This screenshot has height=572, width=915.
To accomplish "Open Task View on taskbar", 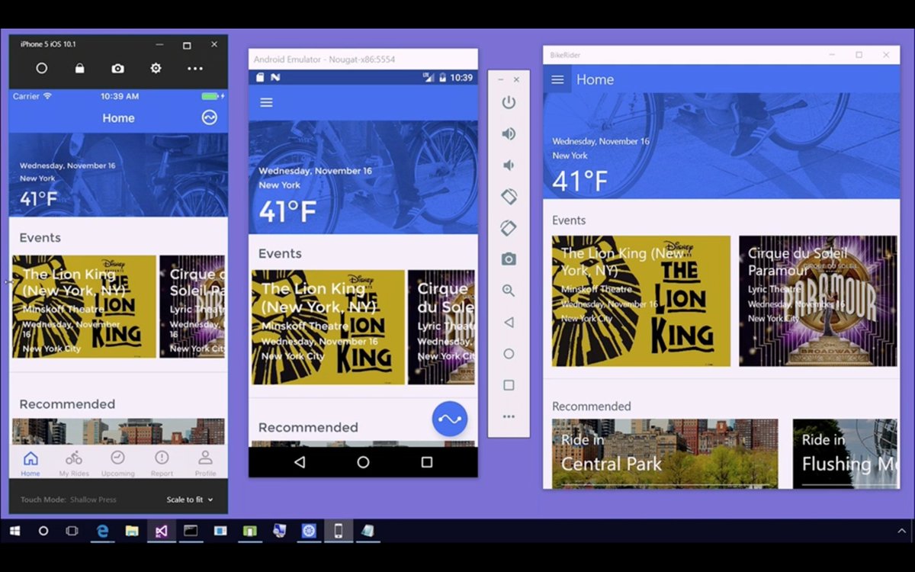I will (x=72, y=531).
